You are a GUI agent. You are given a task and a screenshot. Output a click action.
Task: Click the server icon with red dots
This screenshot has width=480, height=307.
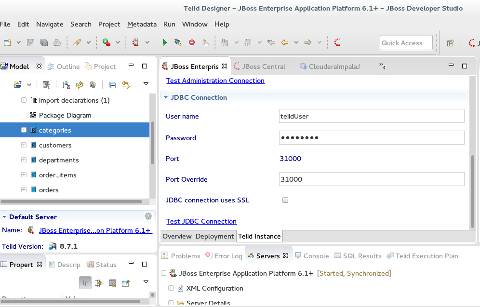(x=135, y=42)
